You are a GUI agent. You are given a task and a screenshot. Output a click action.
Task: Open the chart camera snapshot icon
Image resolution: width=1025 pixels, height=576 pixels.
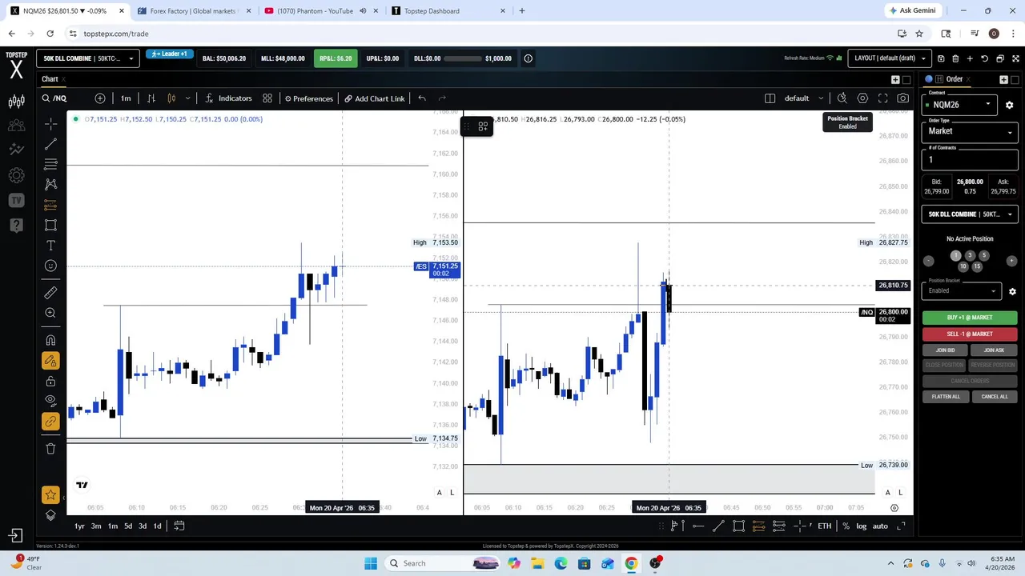pyautogui.click(x=902, y=98)
